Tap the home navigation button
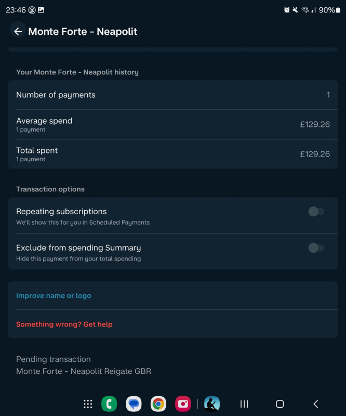The height and width of the screenshot is (416, 346). [280, 404]
